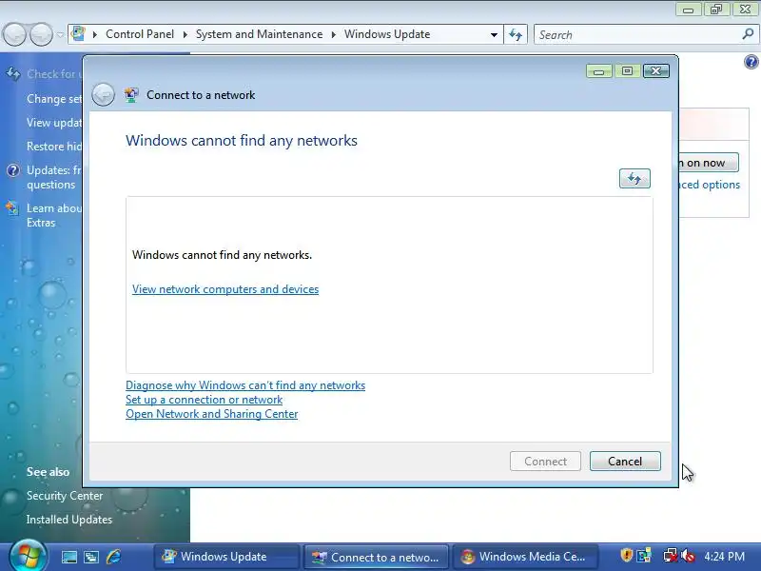The height and width of the screenshot is (571, 761).
Task: Open recent pages dropdown arrow
Action: click(60, 34)
